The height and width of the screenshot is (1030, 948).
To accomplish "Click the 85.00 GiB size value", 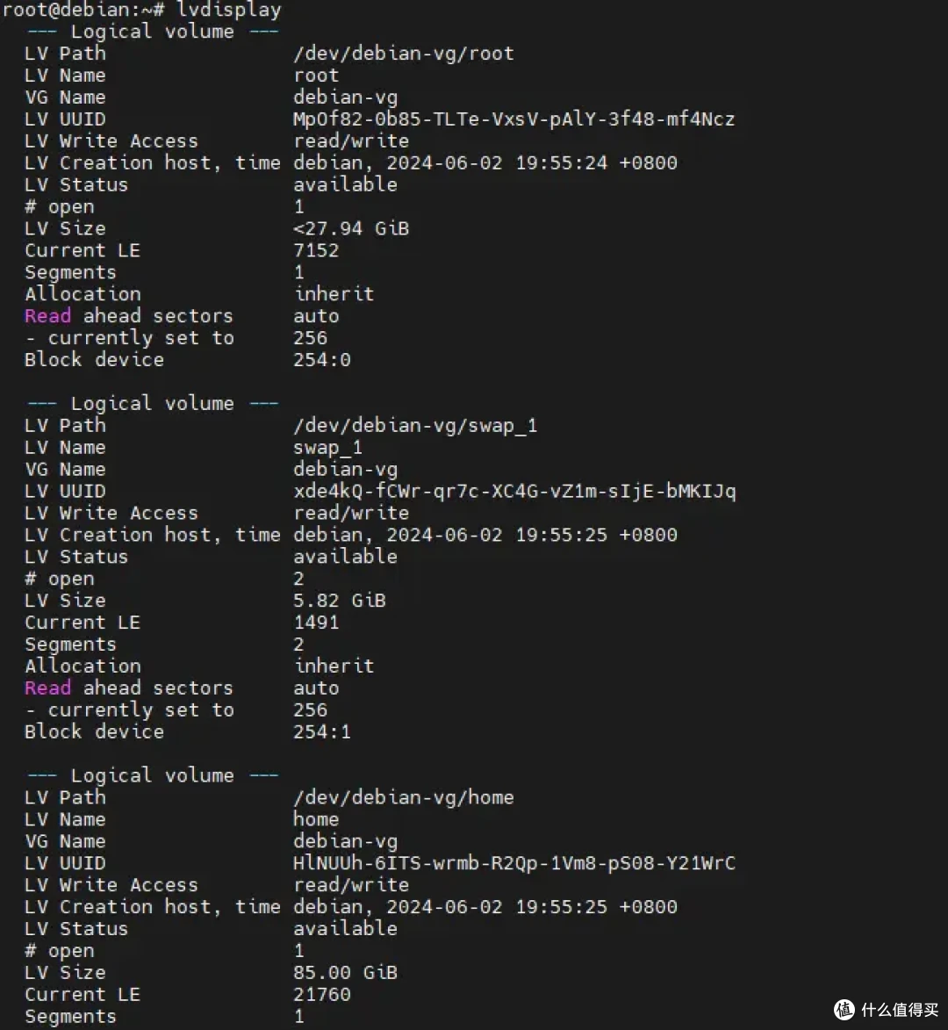I will point(345,972).
